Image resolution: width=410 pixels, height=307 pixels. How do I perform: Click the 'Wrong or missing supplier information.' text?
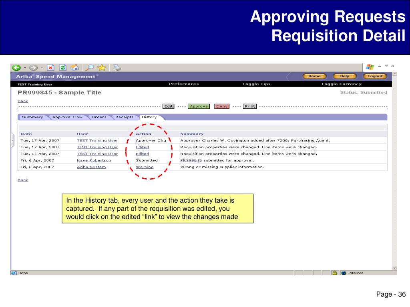click(222, 167)
